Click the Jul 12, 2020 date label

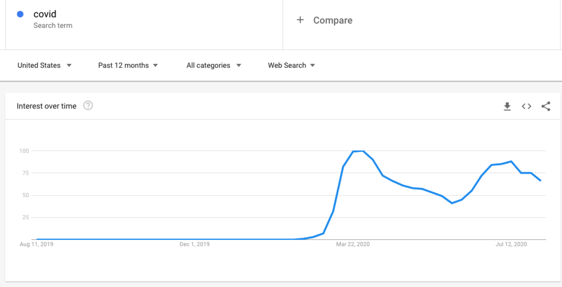pyautogui.click(x=511, y=244)
